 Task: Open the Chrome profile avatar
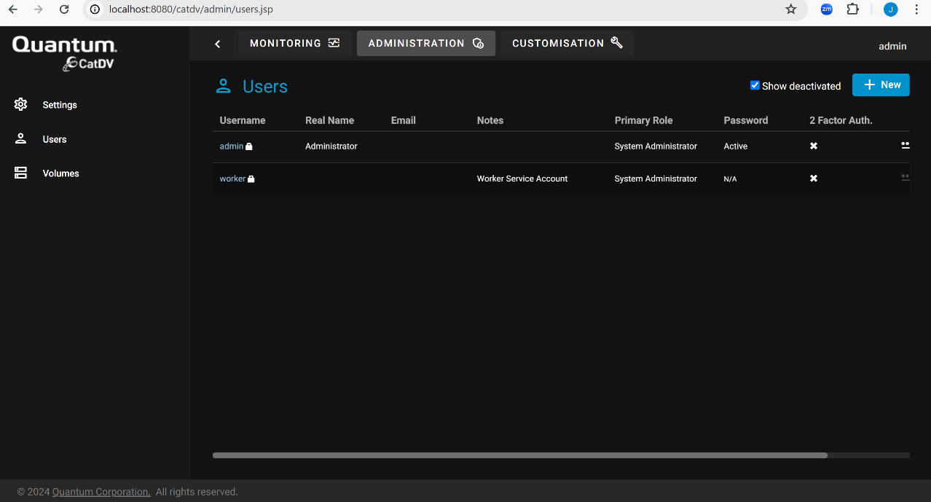click(890, 9)
